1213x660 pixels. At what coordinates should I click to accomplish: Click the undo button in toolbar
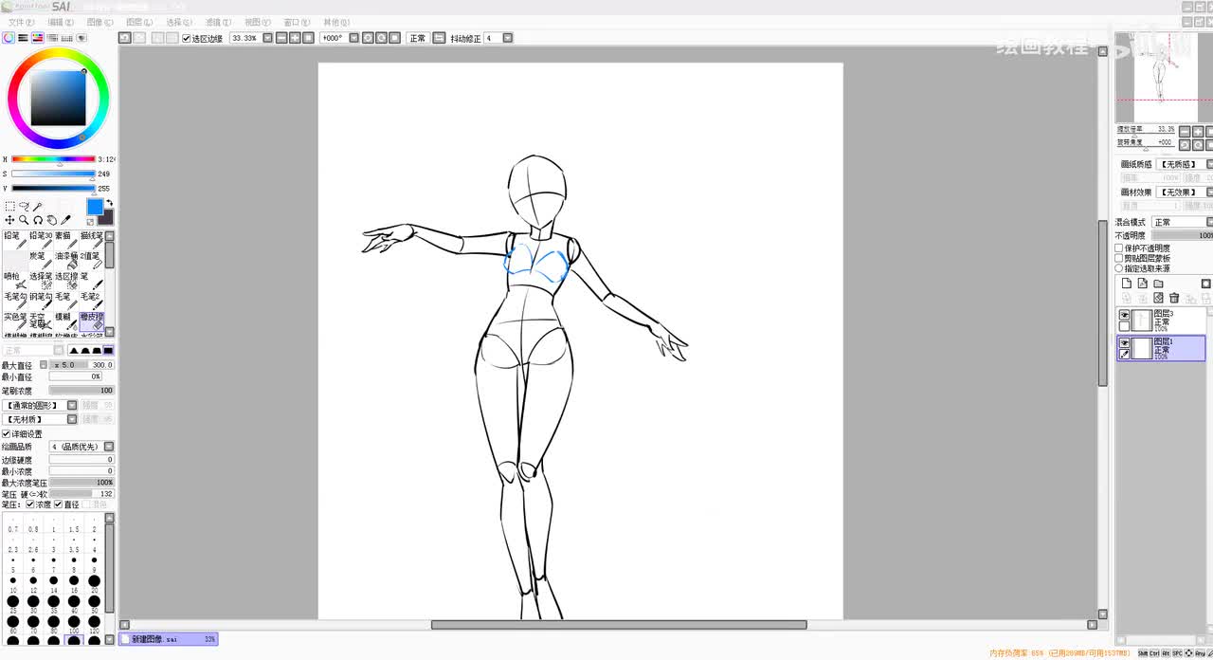click(124, 38)
